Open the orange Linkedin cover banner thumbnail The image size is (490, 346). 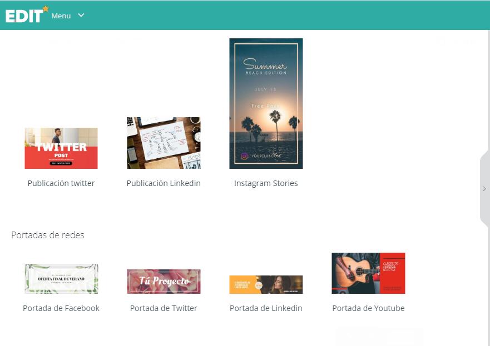tap(266, 284)
